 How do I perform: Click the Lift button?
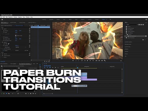pos(96,61)
